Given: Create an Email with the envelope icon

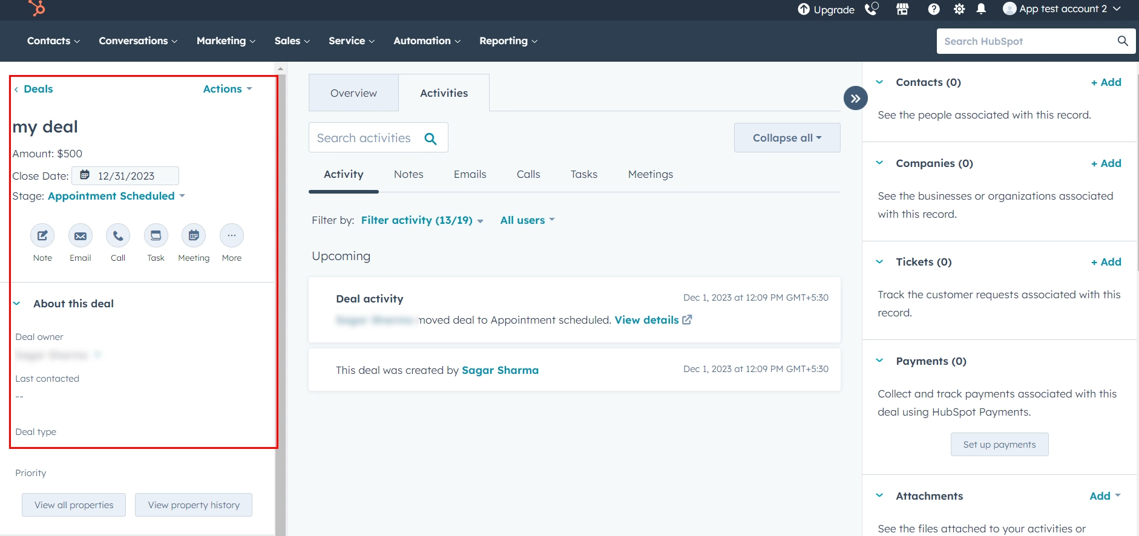Looking at the screenshot, I should coord(80,235).
